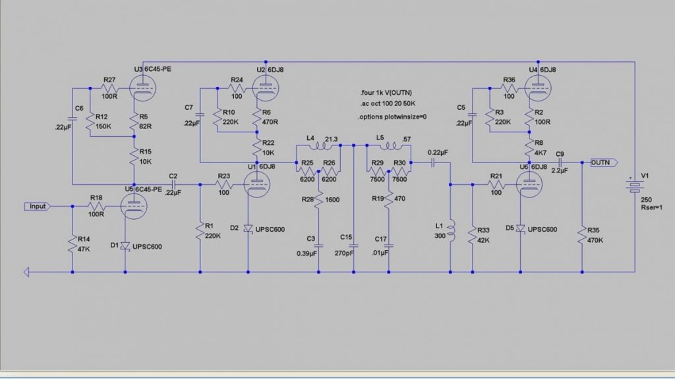The height and width of the screenshot is (379, 675).
Task: Click the Input port label
Action: point(38,206)
